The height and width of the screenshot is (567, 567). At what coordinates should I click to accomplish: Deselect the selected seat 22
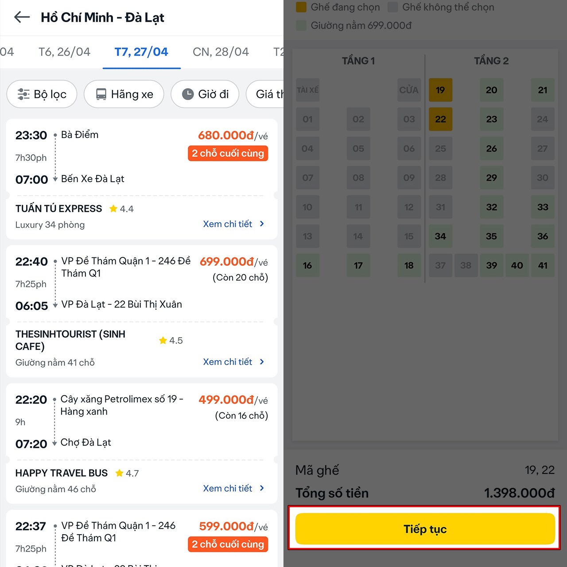pos(440,119)
